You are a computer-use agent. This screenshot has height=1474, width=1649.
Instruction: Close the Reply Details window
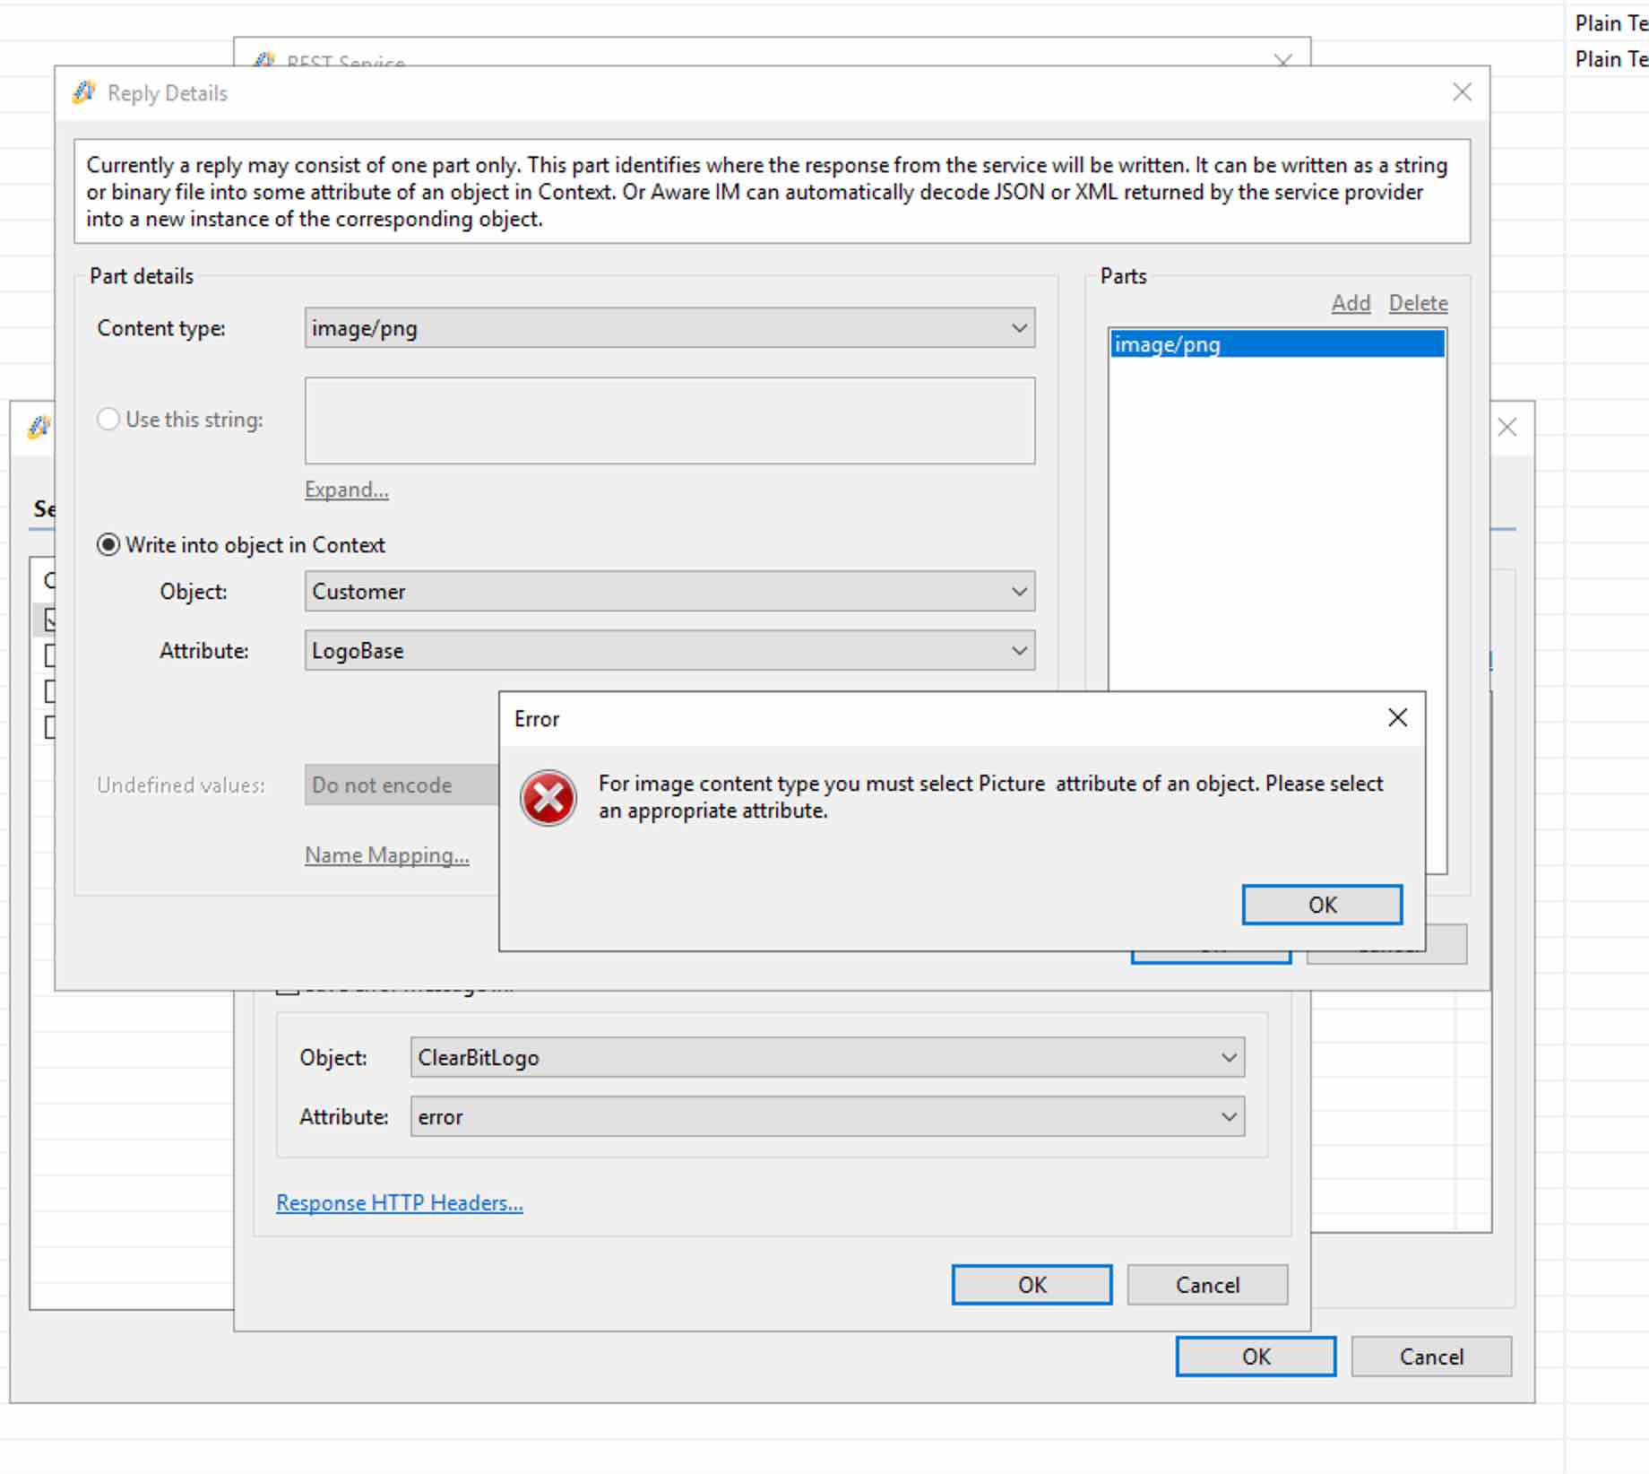1462,92
